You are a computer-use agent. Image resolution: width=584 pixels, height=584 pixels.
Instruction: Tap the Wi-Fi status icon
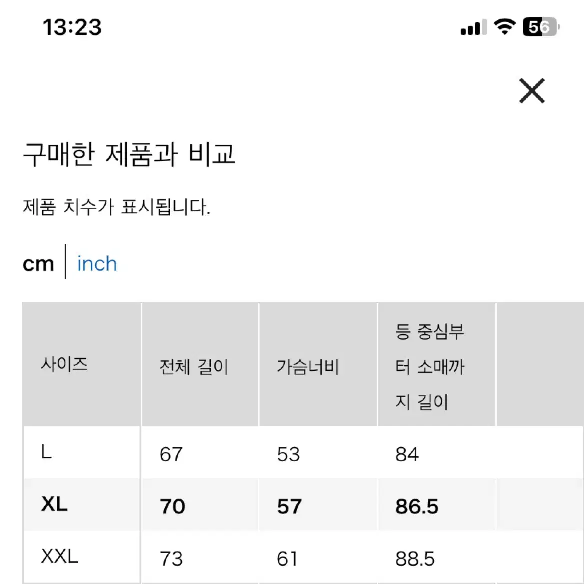(504, 27)
